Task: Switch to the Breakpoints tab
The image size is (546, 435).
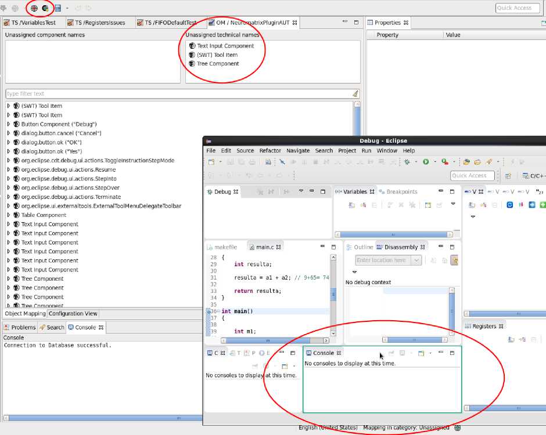Action: tap(401, 191)
